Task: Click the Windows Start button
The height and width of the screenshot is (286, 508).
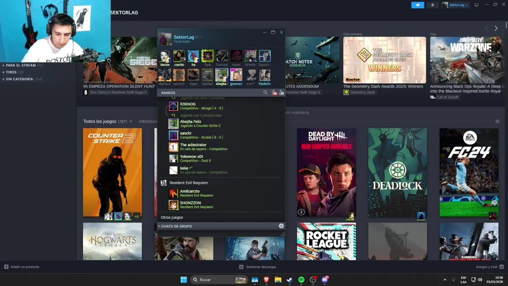Action: [x=184, y=280]
